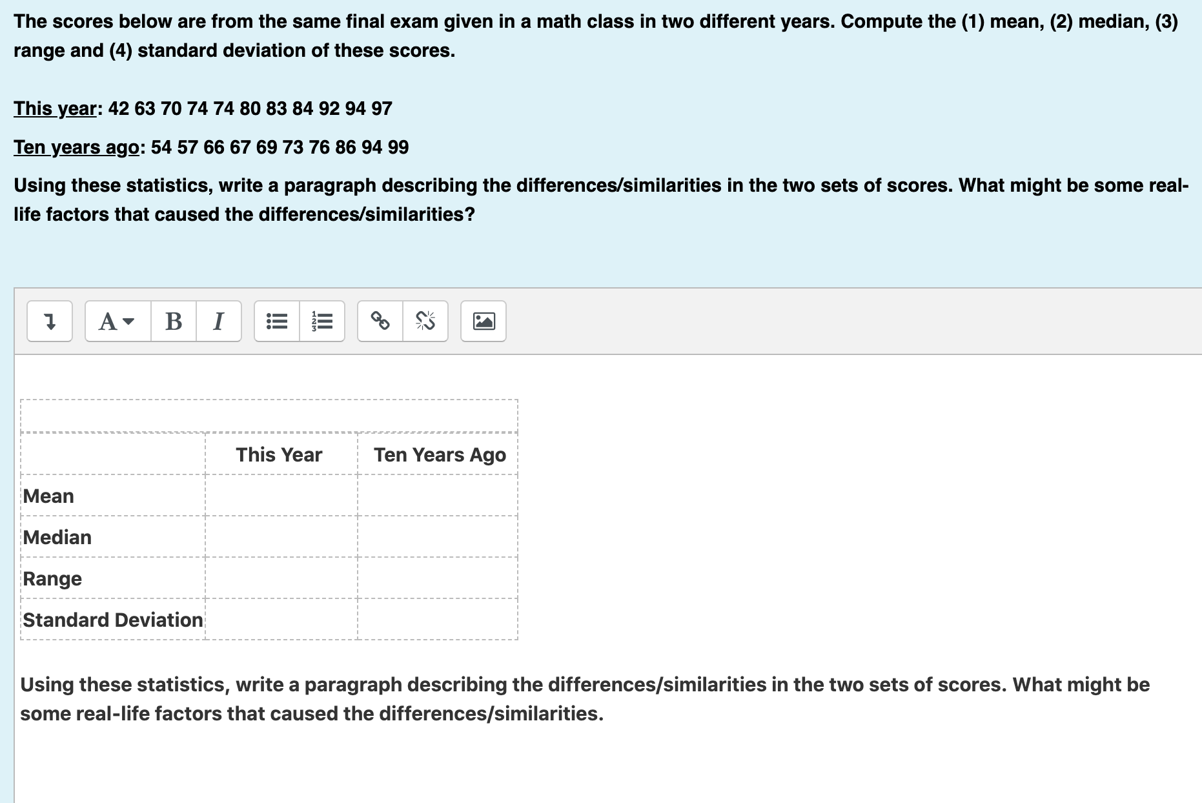This screenshot has width=1202, height=803.
Task: Select the Range cell under Ten Years Ago
Action: 438,578
